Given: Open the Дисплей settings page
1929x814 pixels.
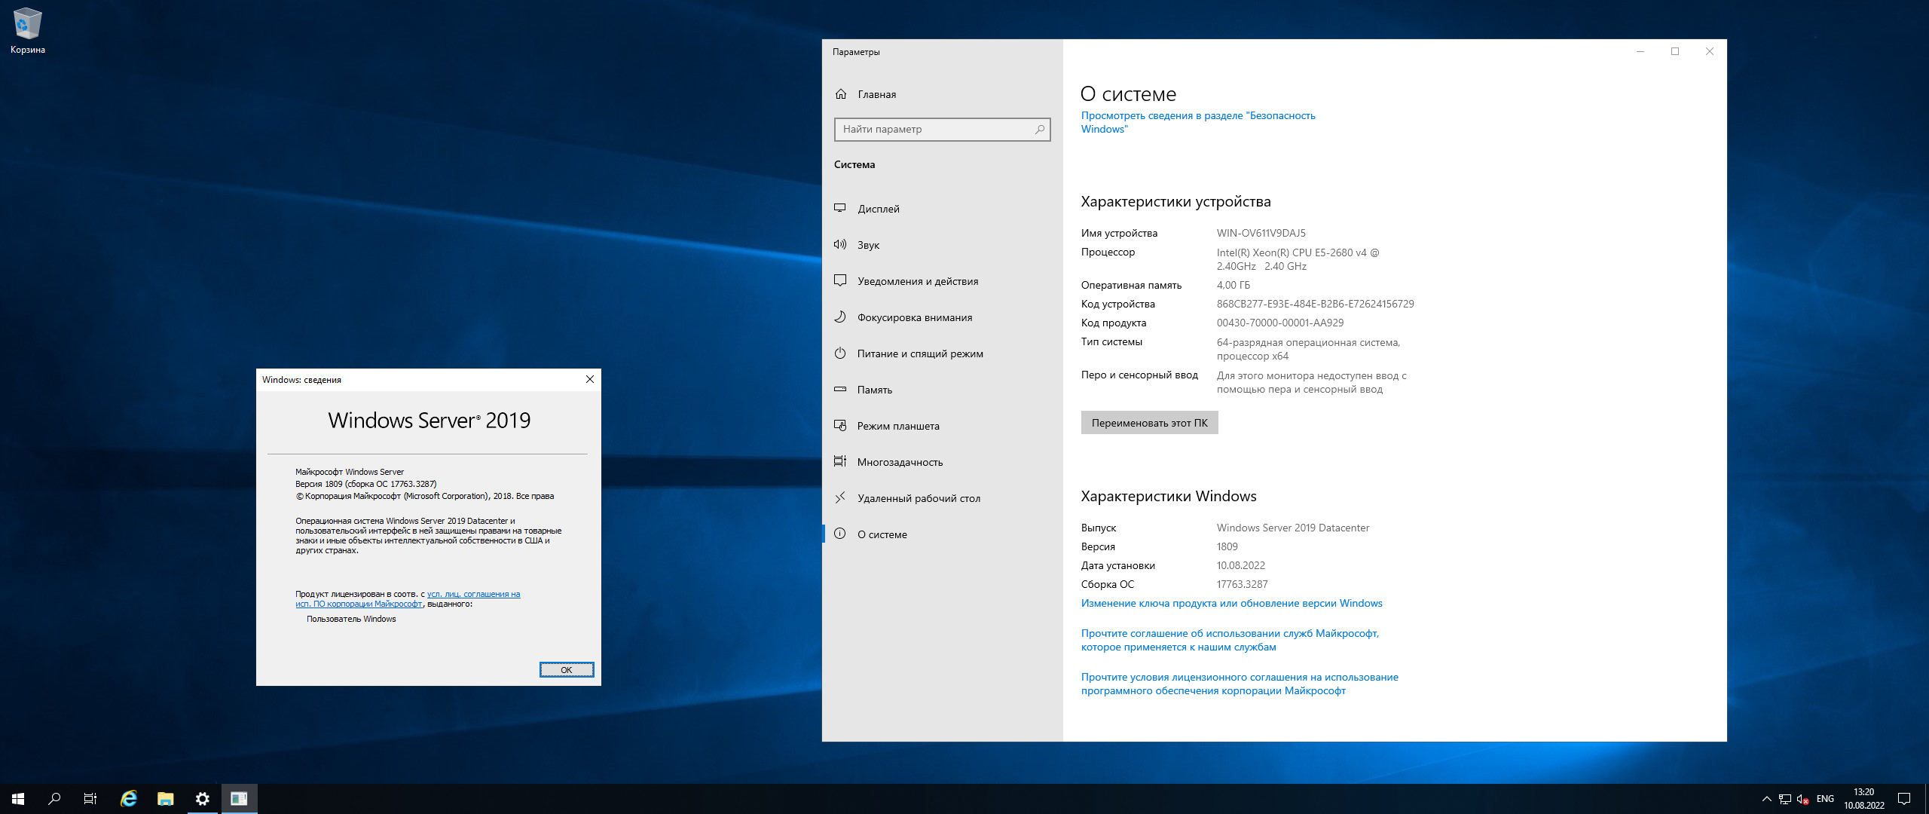Looking at the screenshot, I should point(942,209).
